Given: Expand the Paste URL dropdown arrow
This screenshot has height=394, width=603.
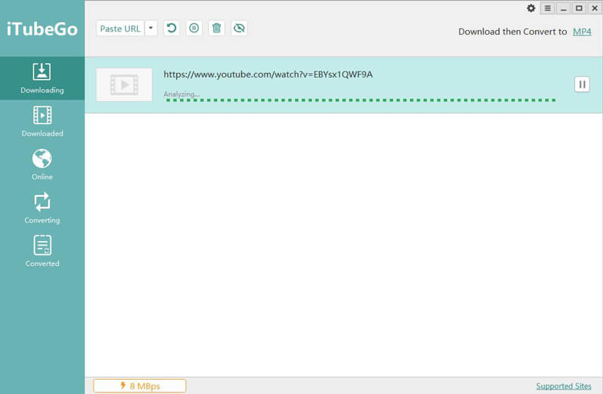Looking at the screenshot, I should [x=151, y=29].
